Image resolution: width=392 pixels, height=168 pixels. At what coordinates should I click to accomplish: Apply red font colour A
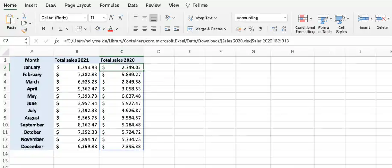[x=110, y=29]
